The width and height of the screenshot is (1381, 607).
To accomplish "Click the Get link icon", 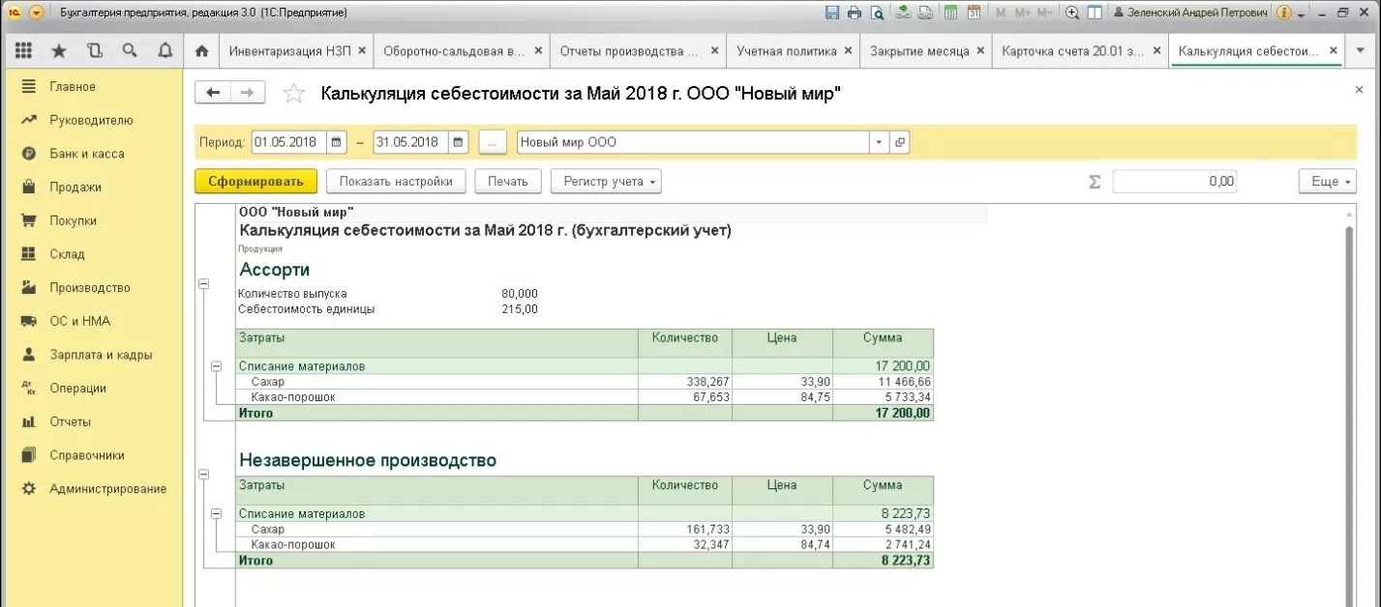I will pyautogui.click(x=903, y=13).
